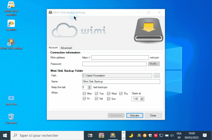Minimize the Wimi Disk Backup Settings window

coord(138,12)
